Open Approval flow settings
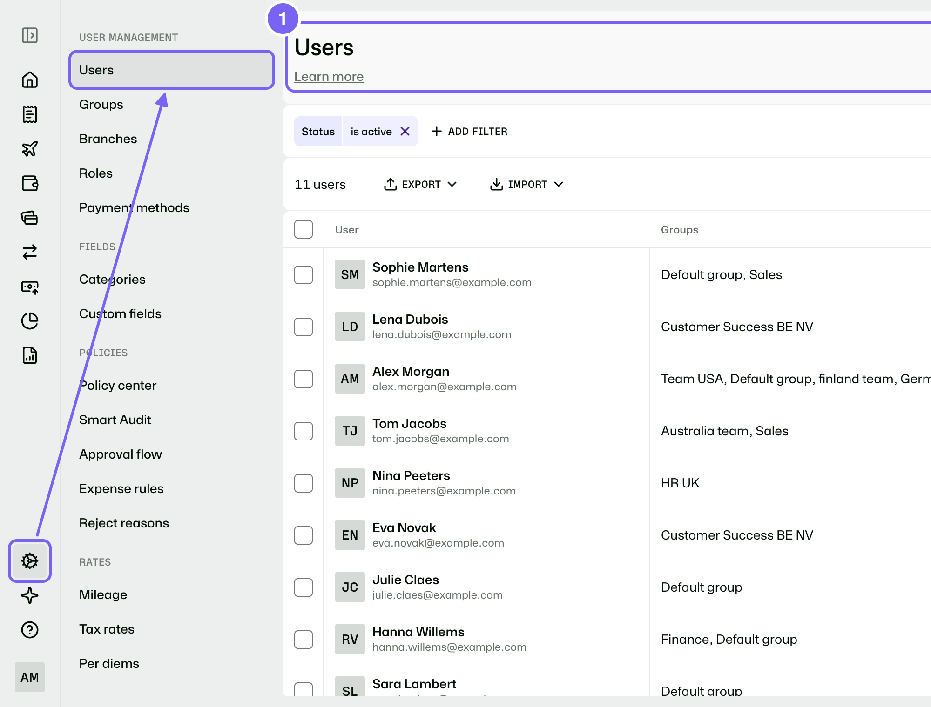 [x=121, y=454]
